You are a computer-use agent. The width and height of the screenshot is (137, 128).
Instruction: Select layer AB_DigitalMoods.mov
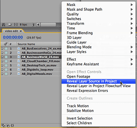pos(37,74)
